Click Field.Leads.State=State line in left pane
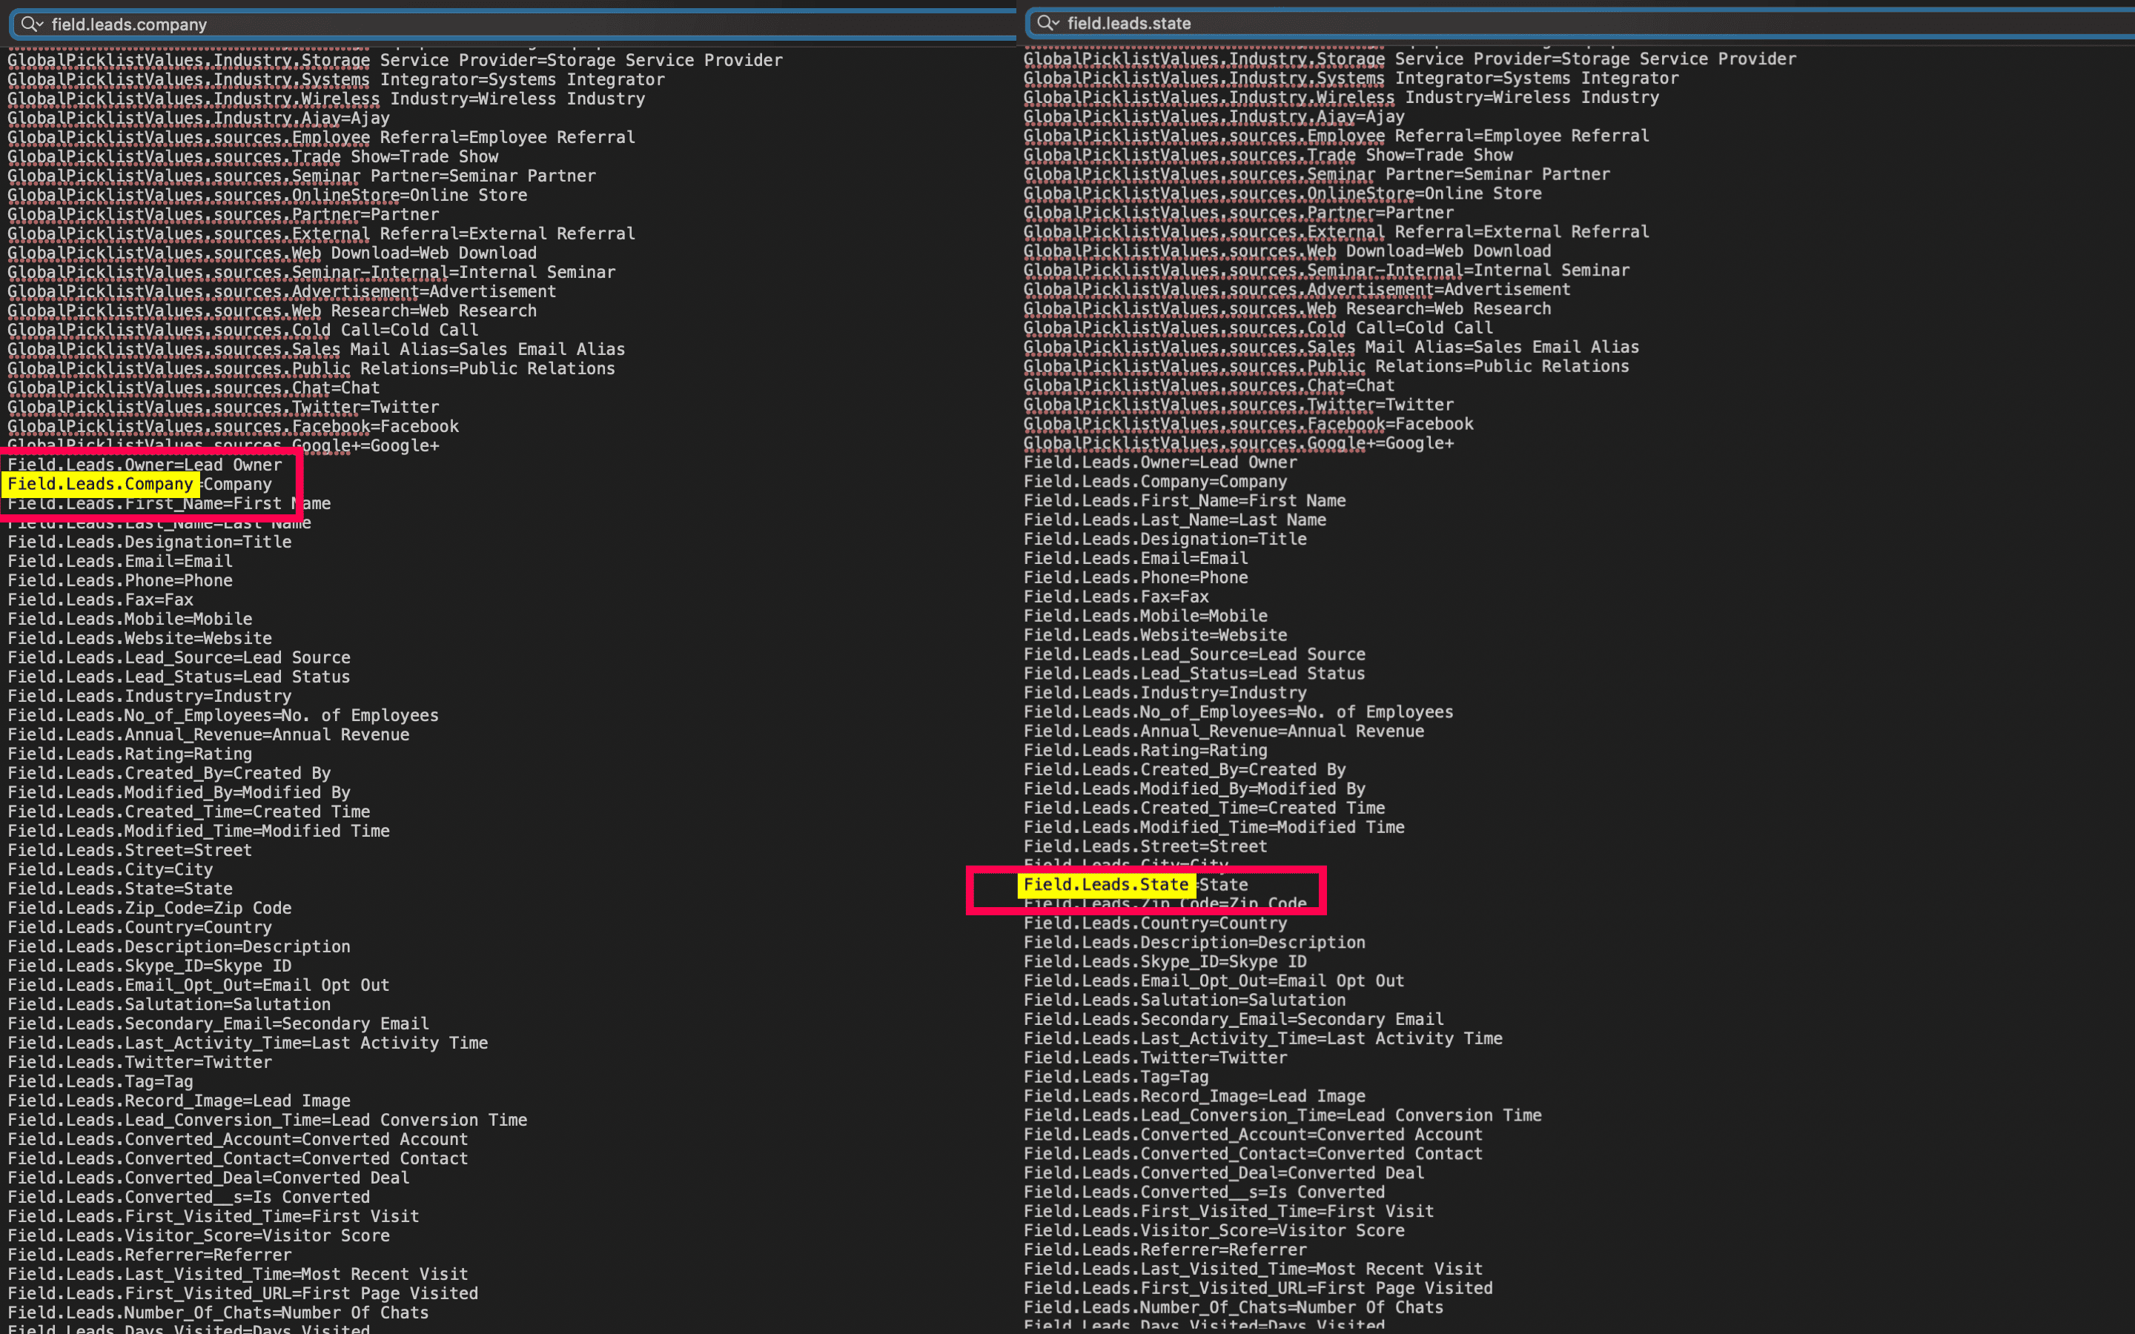 (121, 889)
